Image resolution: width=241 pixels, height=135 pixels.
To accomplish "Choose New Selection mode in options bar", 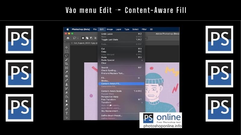I will tap(83, 38).
